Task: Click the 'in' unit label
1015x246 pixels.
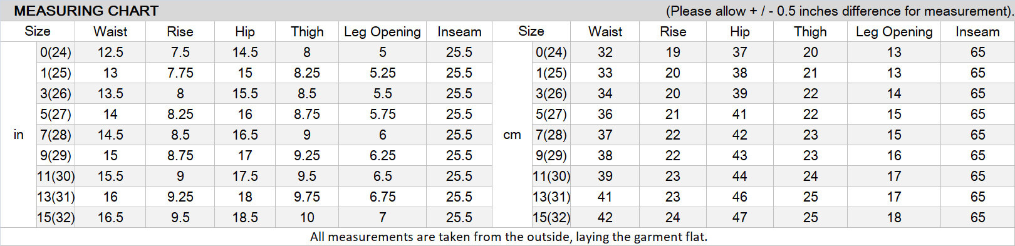Action: pyautogui.click(x=19, y=135)
